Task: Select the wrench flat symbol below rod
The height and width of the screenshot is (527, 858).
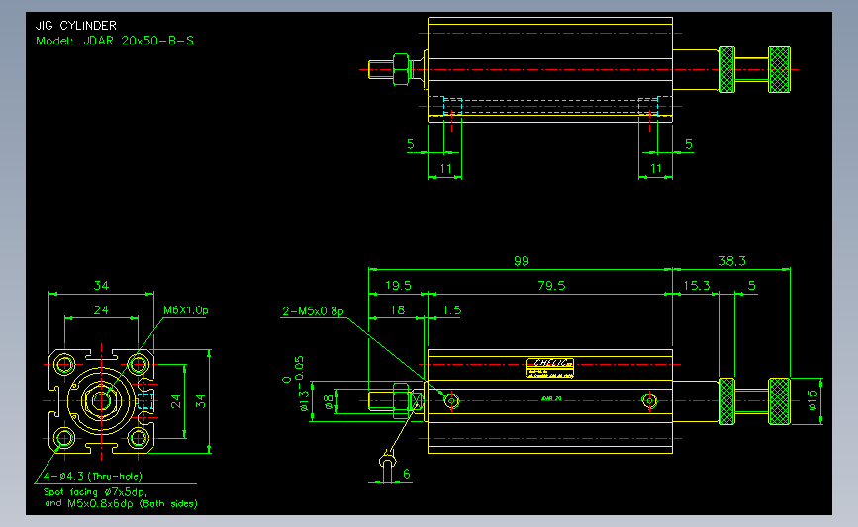Action: [x=388, y=461]
